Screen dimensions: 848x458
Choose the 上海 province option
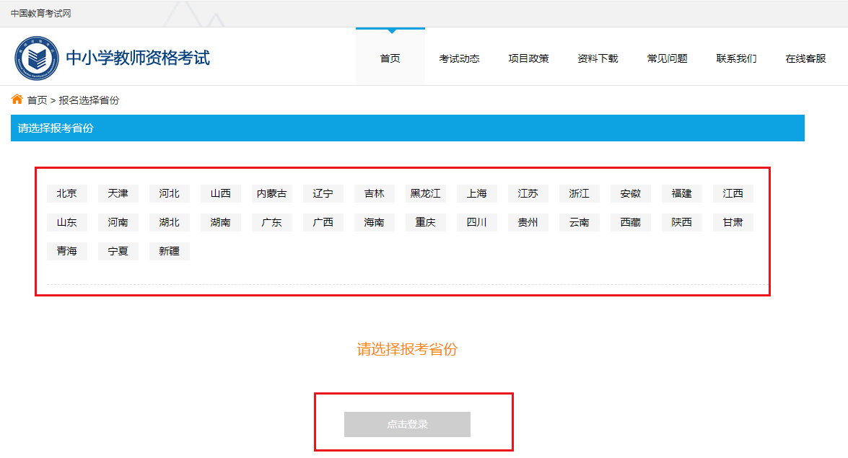[477, 193]
